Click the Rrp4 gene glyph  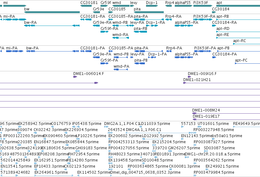[x=168, y=6]
